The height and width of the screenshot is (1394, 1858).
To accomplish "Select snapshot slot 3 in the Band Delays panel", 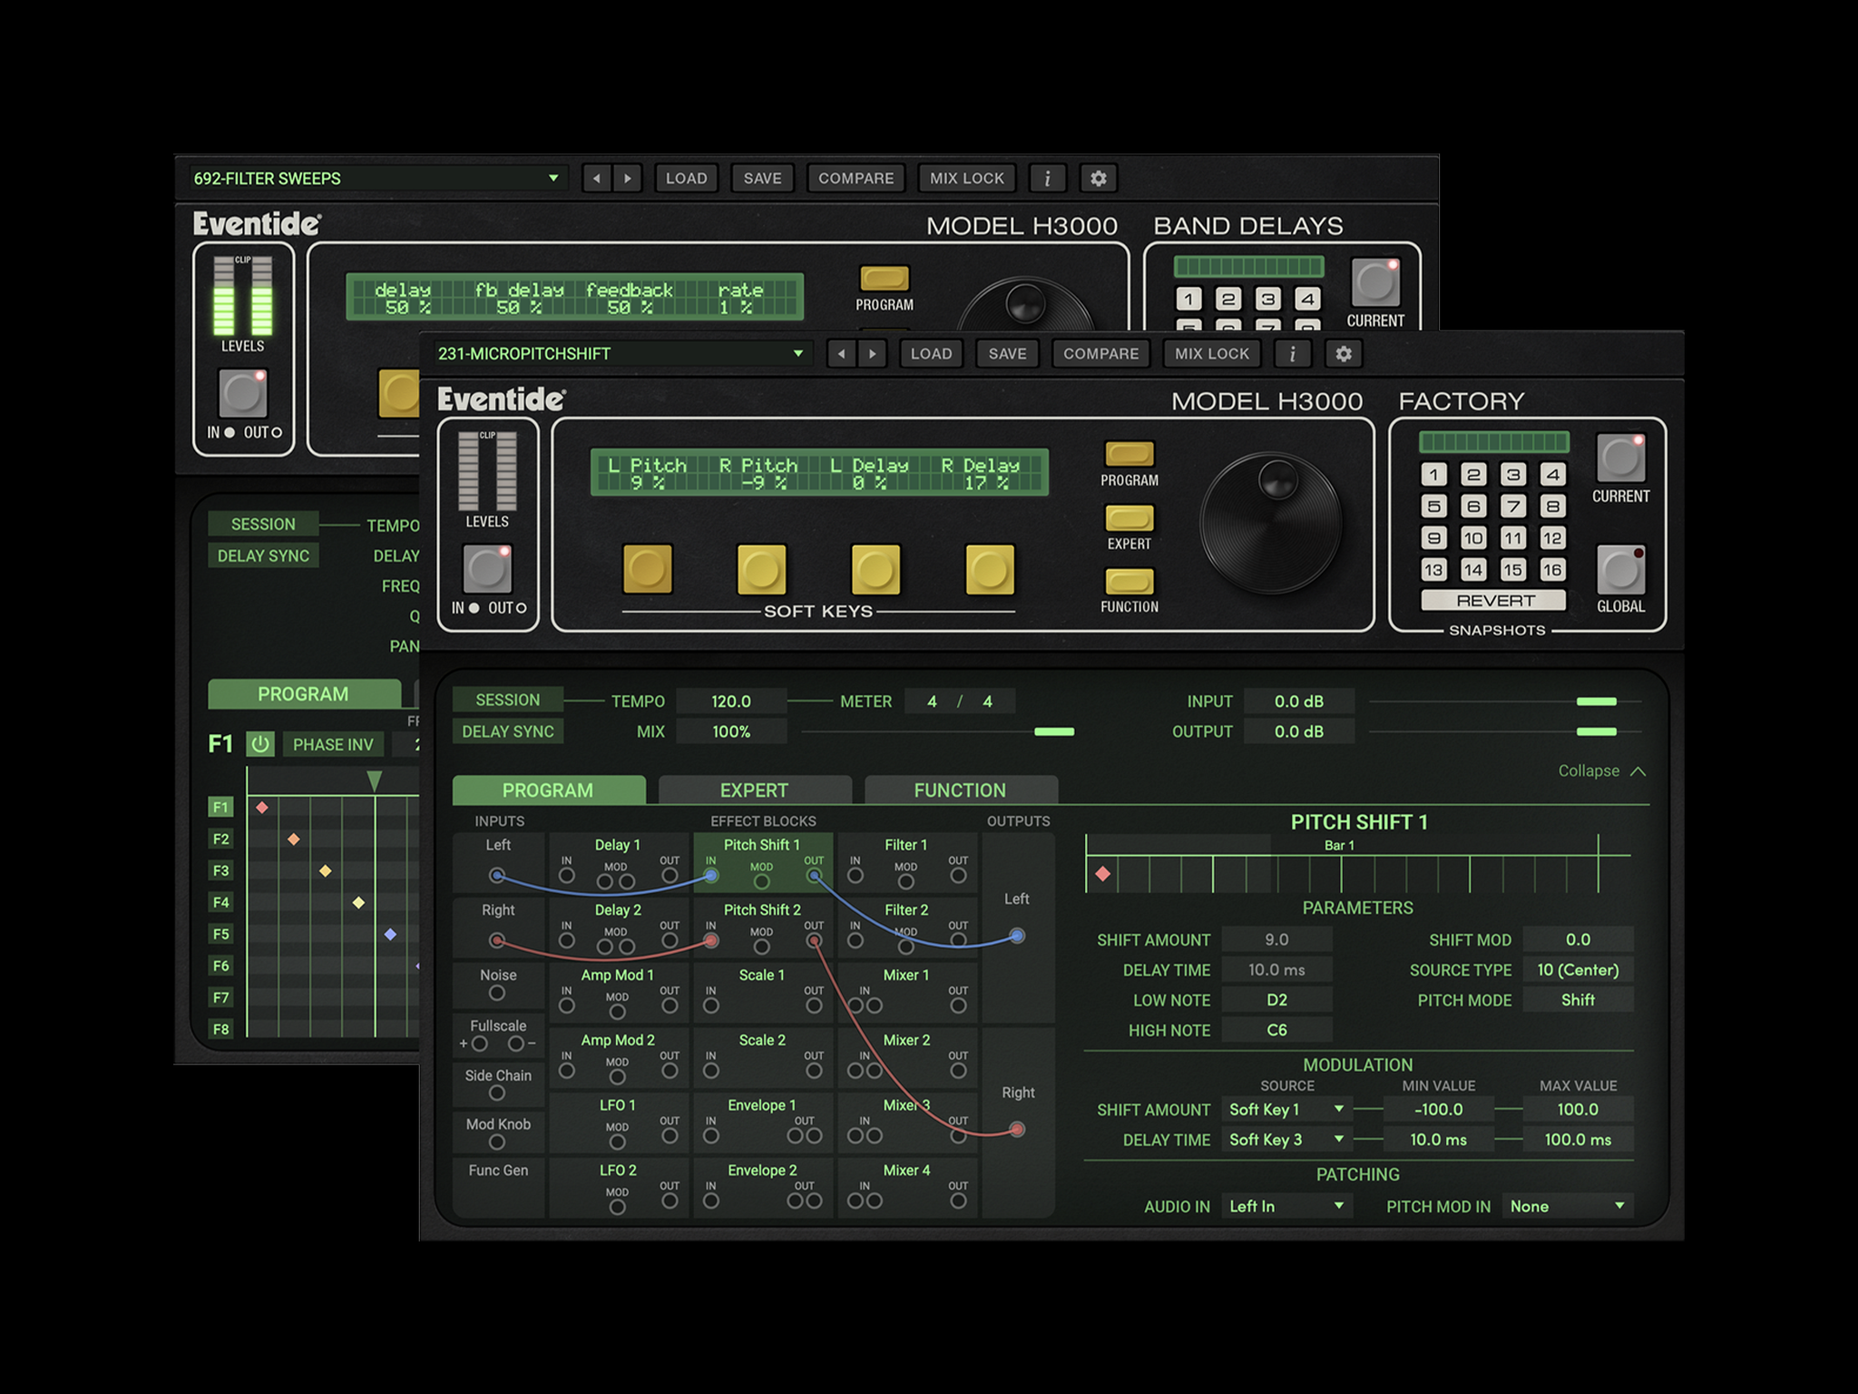I will coord(1268,299).
